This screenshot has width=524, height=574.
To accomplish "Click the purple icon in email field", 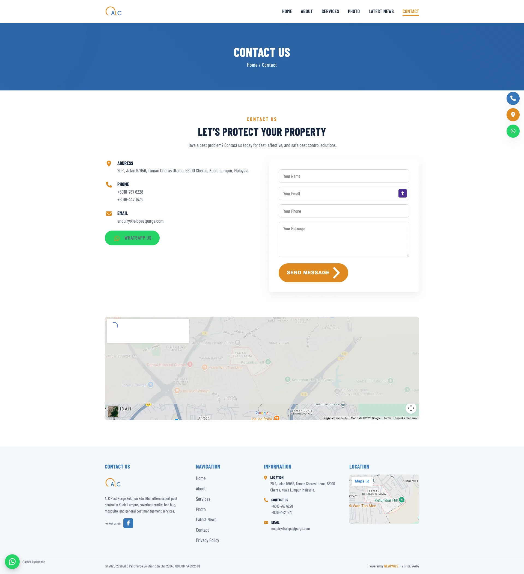I will pos(402,193).
